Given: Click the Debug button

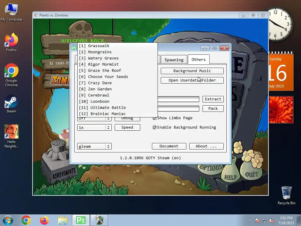Looking at the screenshot, I should (127, 119).
